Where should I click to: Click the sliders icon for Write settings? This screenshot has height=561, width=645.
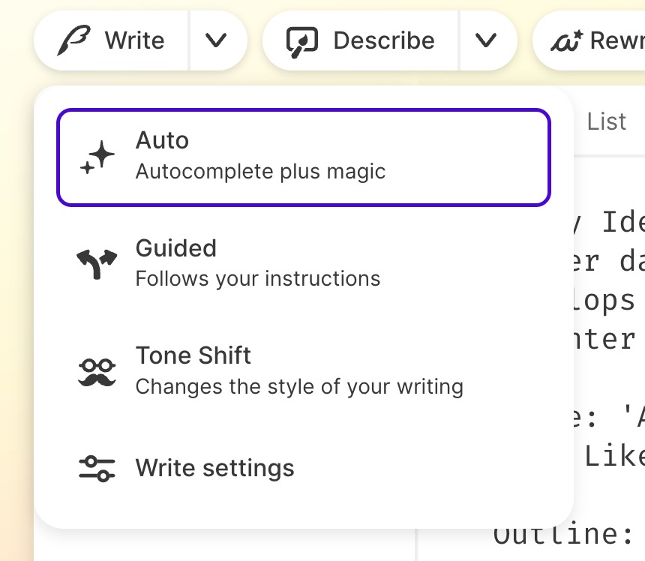(x=97, y=469)
